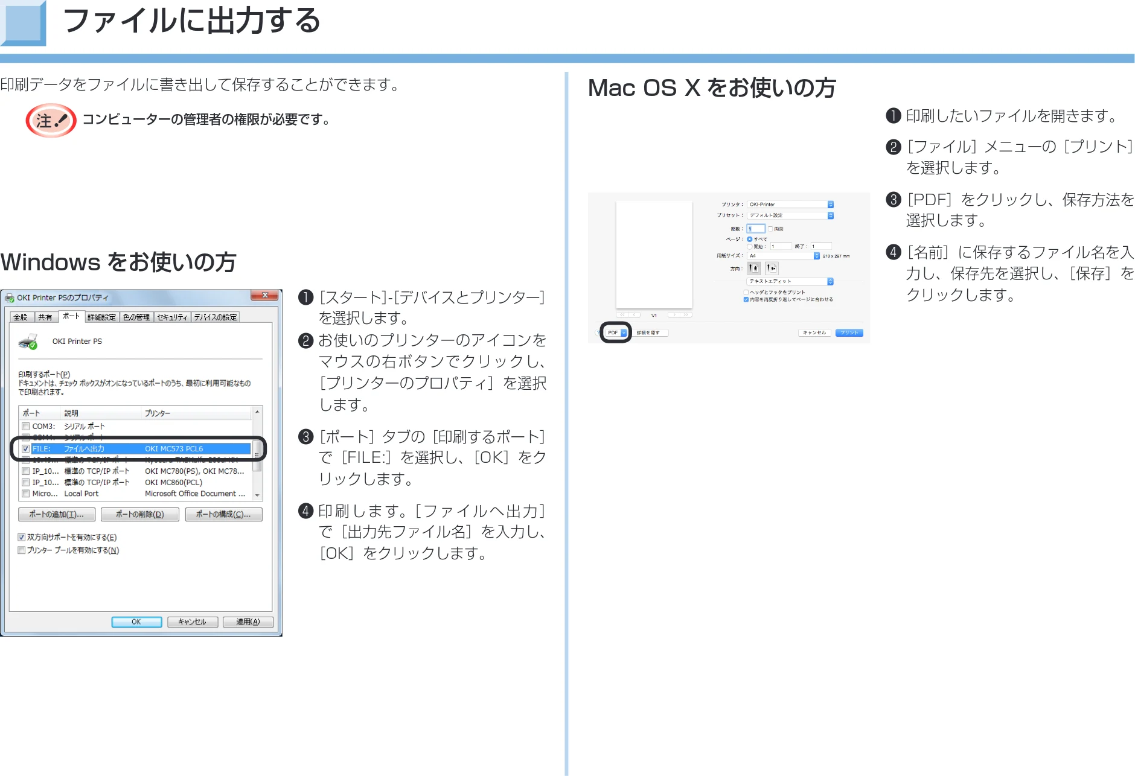Click OKI Printer PS printer icon in properties
Image resolution: width=1135 pixels, height=776 pixels.
coord(28,342)
